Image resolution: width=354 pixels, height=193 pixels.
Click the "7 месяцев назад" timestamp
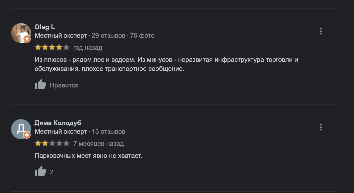click(98, 144)
